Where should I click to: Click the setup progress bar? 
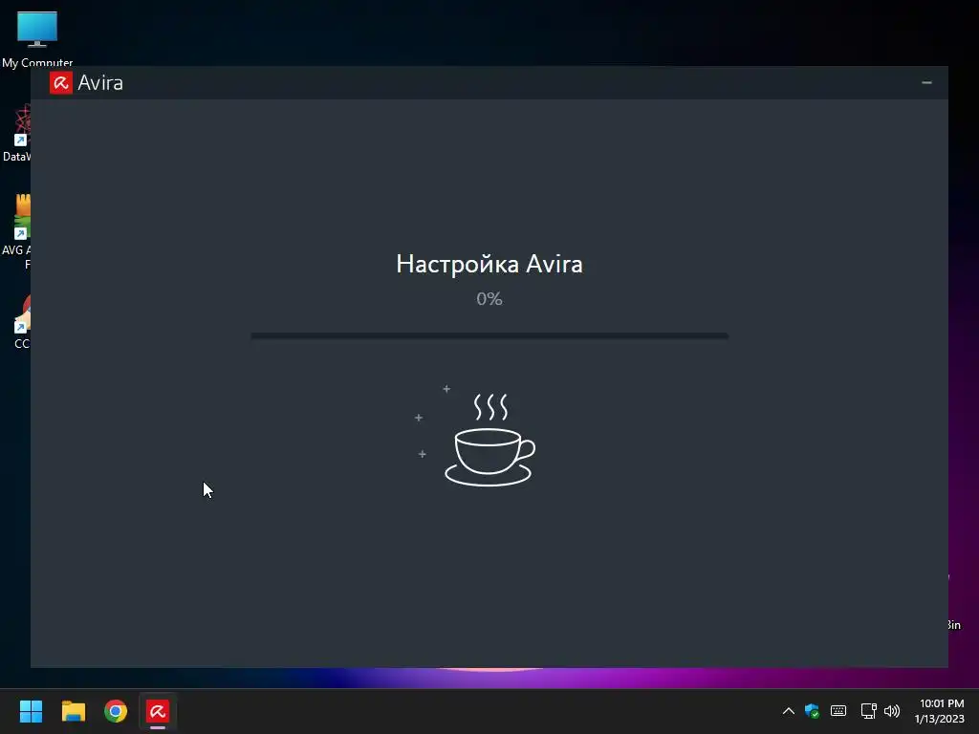(489, 335)
